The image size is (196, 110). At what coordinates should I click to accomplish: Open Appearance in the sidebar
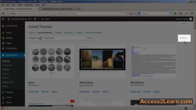[x=12, y=55]
